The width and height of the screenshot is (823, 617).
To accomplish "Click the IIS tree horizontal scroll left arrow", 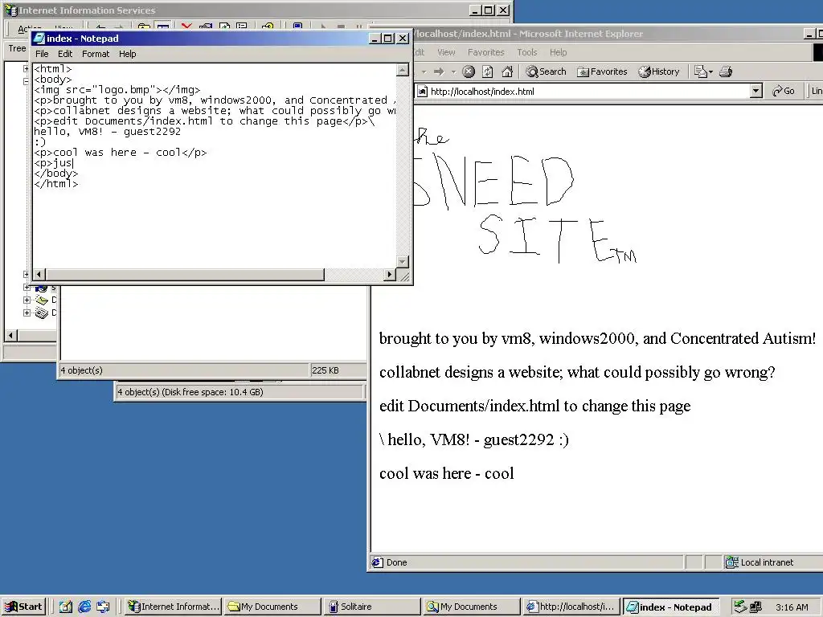I will (11, 335).
